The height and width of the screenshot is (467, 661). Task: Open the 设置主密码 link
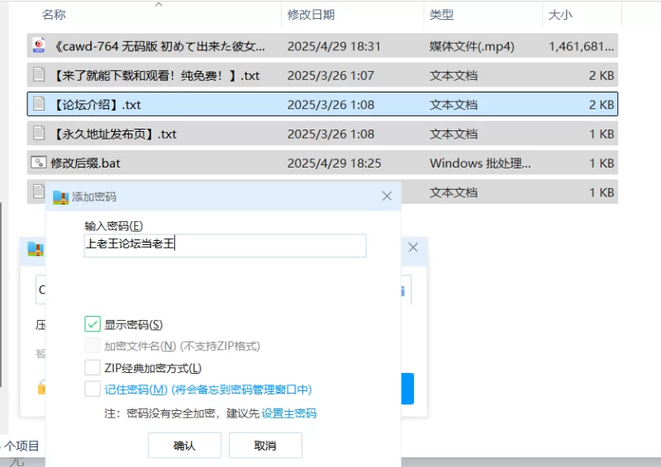pos(288,413)
